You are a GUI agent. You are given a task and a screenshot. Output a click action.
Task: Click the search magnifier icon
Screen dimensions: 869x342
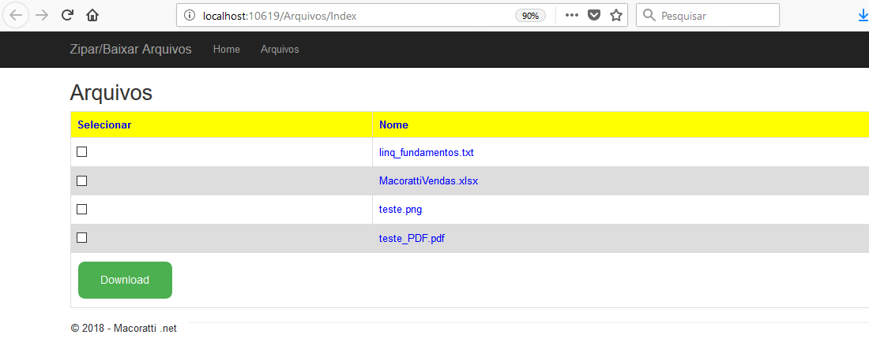[649, 16]
